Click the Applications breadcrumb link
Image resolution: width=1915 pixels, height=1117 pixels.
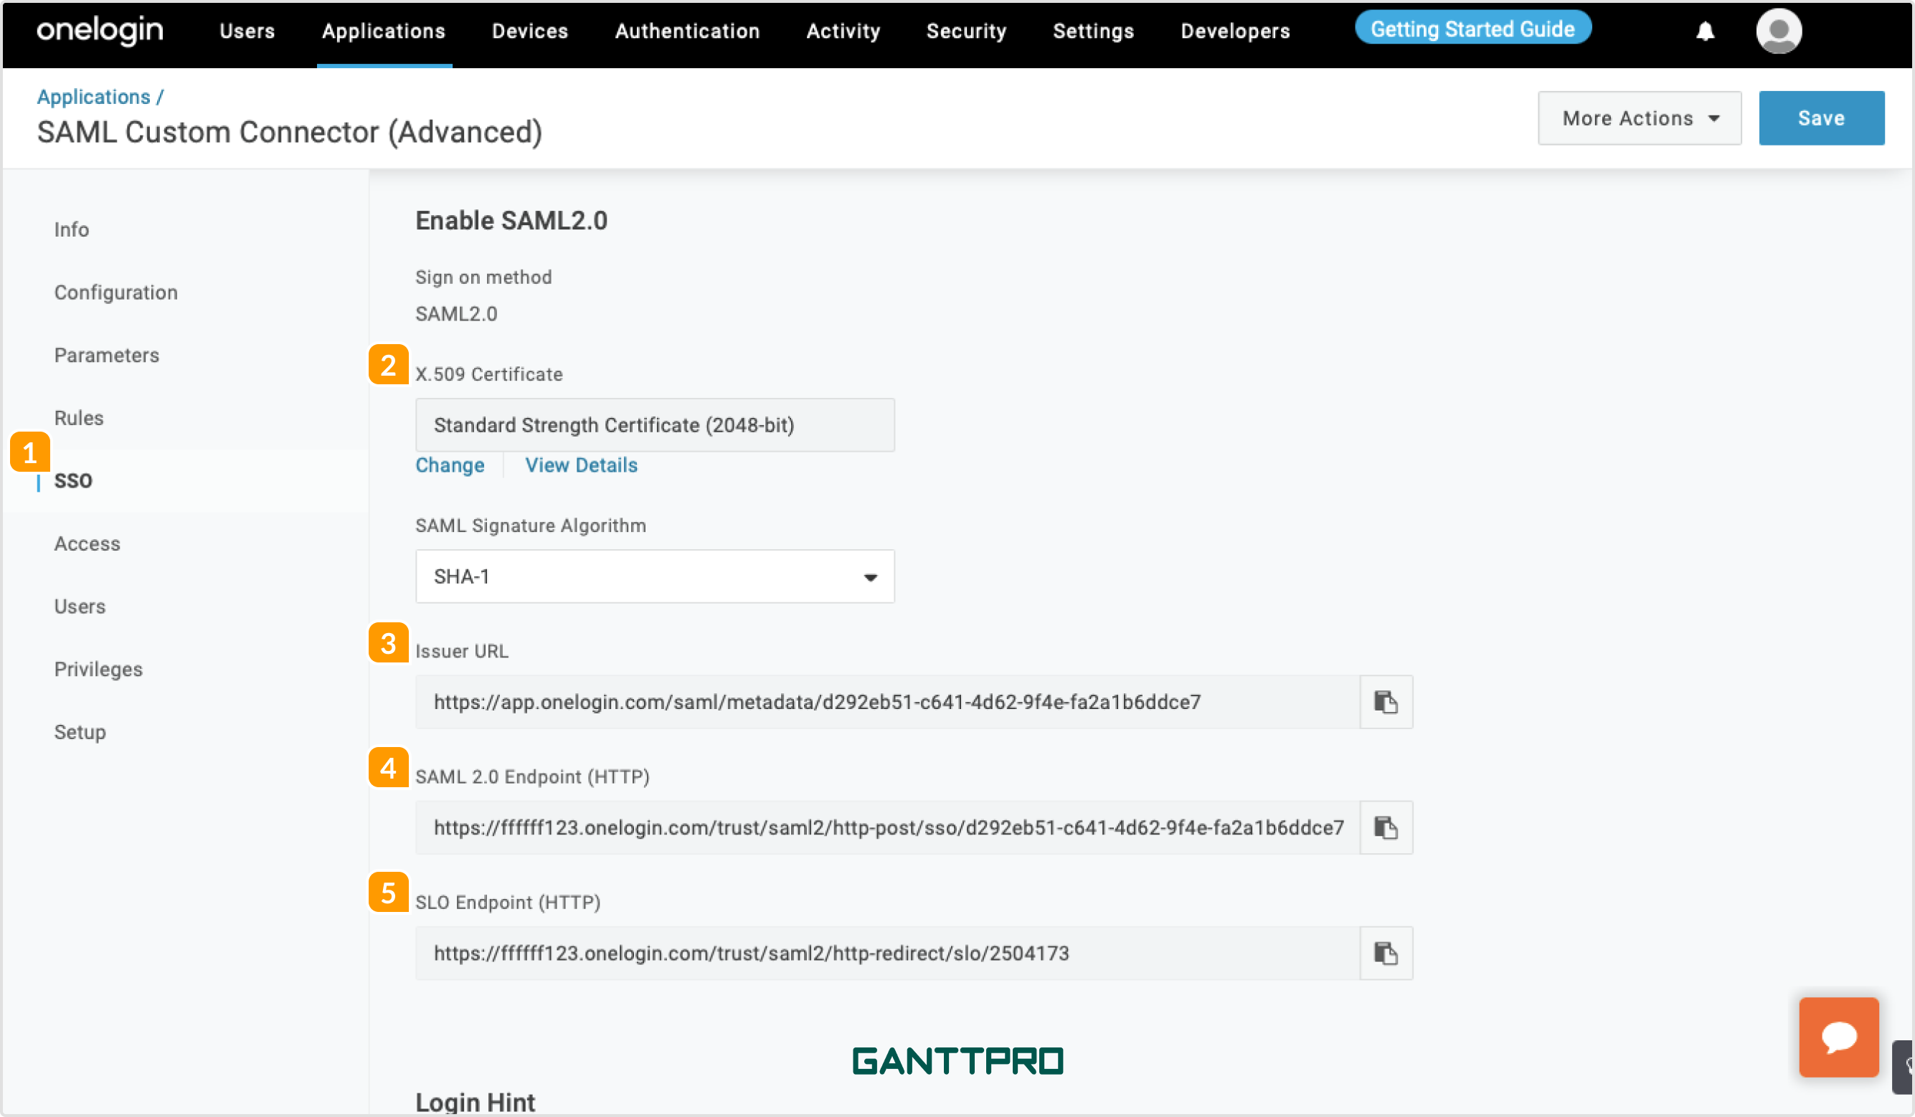coord(93,97)
